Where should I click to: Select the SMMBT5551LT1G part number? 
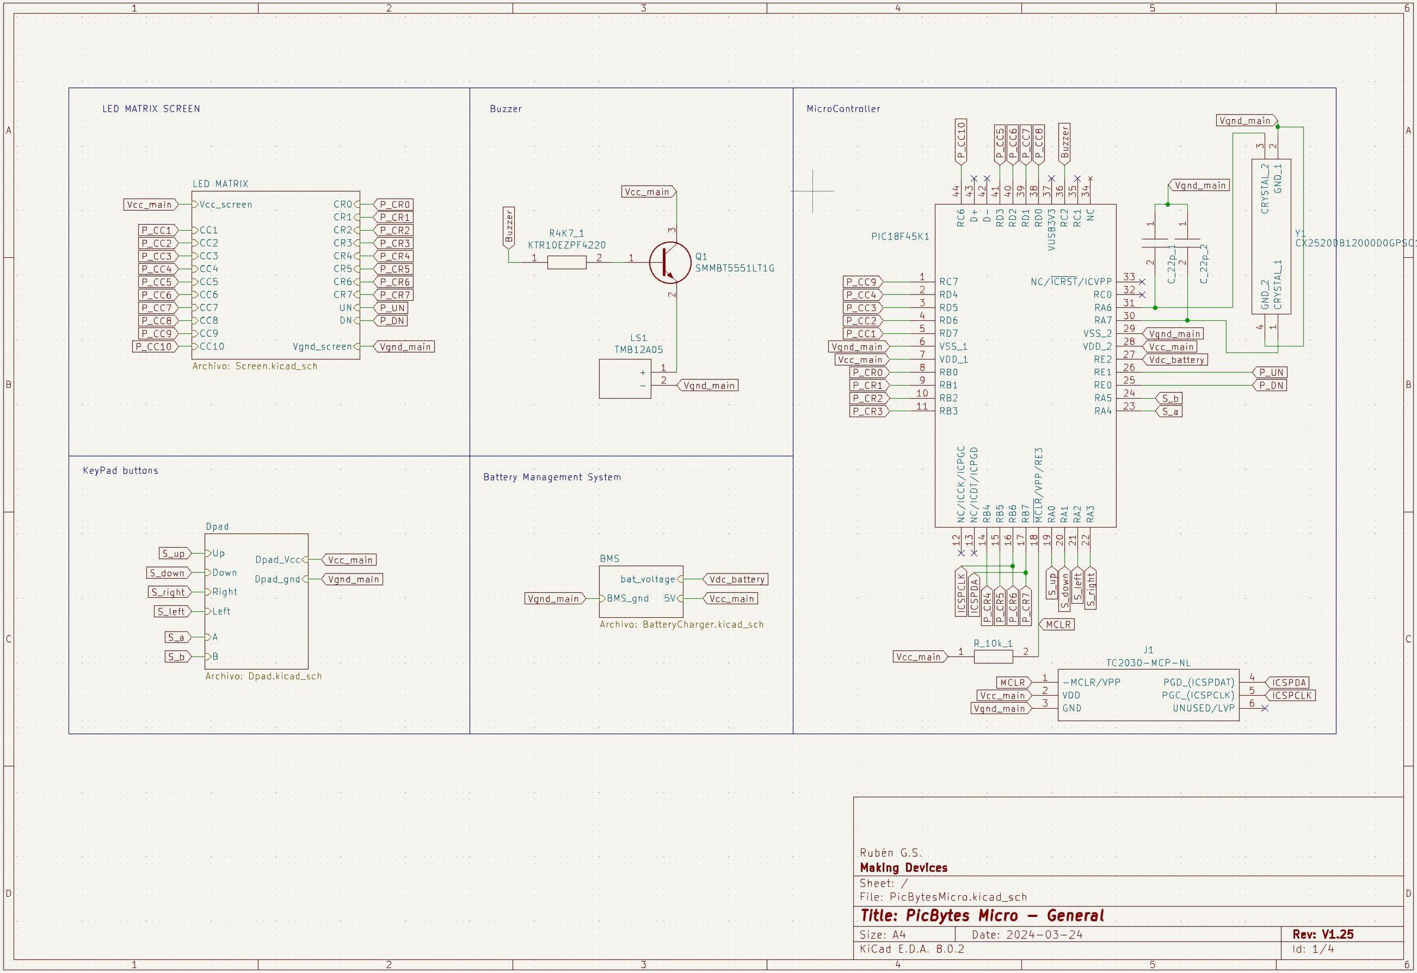click(734, 268)
